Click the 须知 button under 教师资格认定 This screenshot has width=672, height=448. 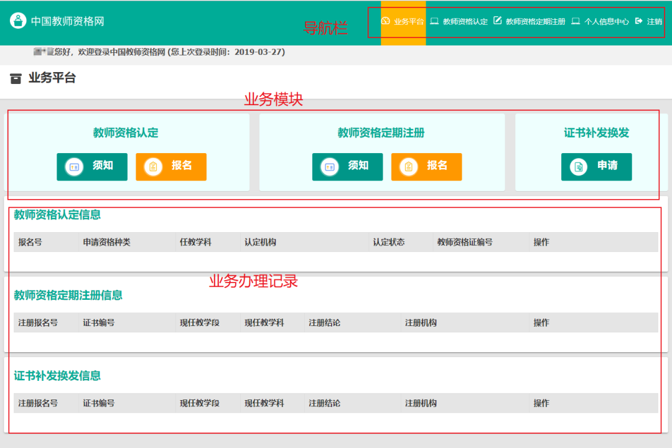(92, 166)
